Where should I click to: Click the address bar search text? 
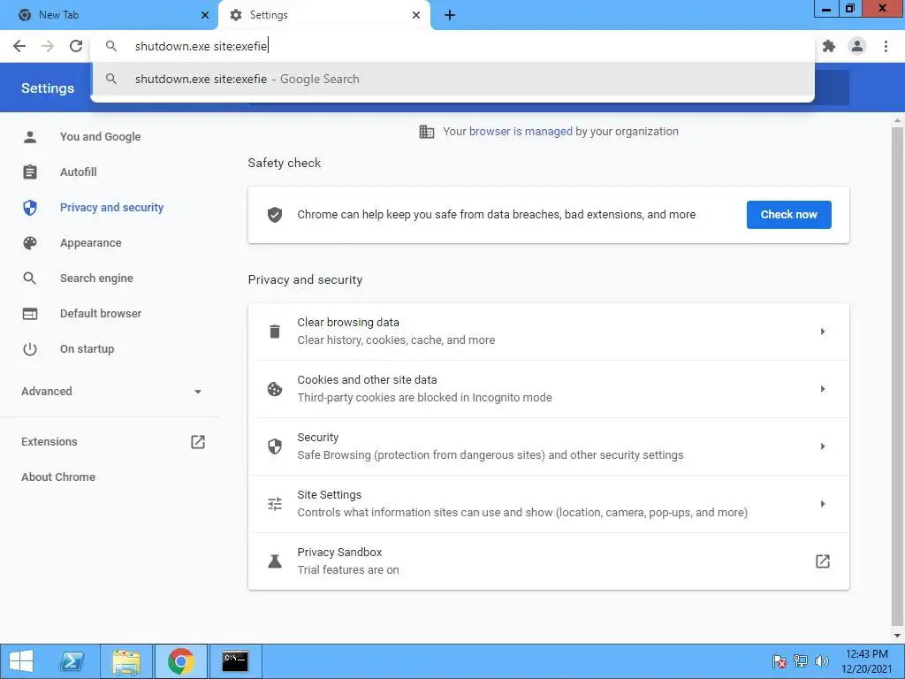pos(201,46)
